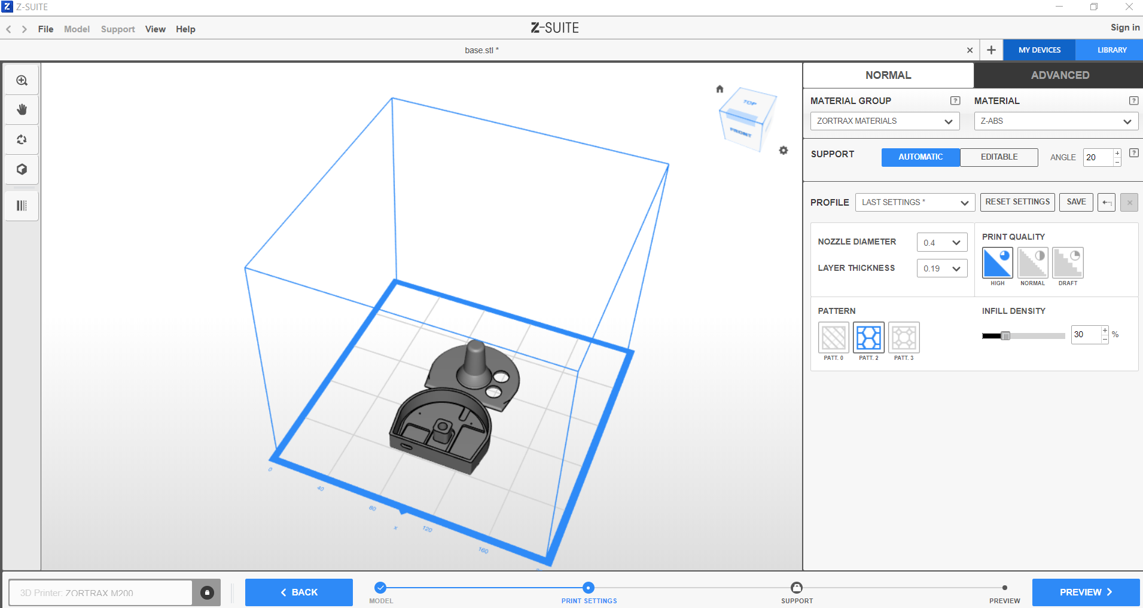
Task: Select the base.stl document tab
Action: tap(481, 50)
